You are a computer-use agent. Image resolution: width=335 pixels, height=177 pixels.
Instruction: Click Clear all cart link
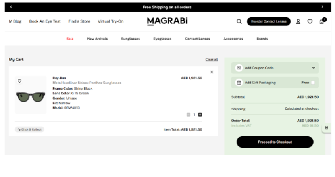click(x=211, y=59)
